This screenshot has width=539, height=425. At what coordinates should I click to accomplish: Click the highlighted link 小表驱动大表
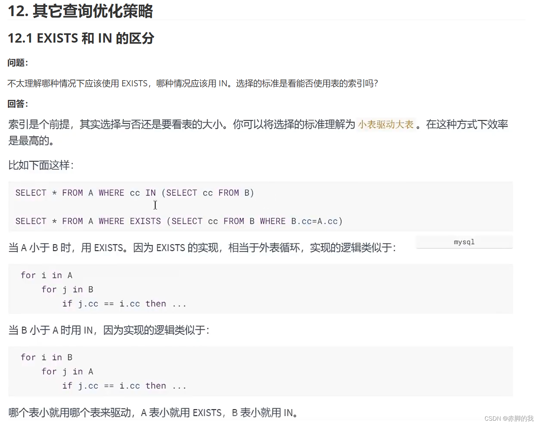click(x=386, y=124)
